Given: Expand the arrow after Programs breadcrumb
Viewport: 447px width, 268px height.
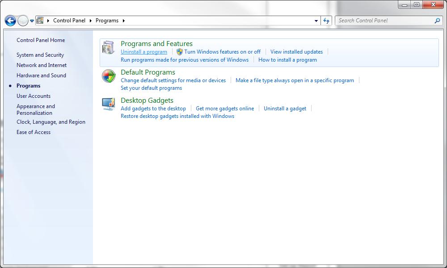Looking at the screenshot, I should (124, 21).
